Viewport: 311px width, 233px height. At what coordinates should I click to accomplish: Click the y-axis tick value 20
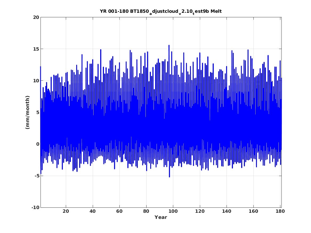tap(36, 17)
